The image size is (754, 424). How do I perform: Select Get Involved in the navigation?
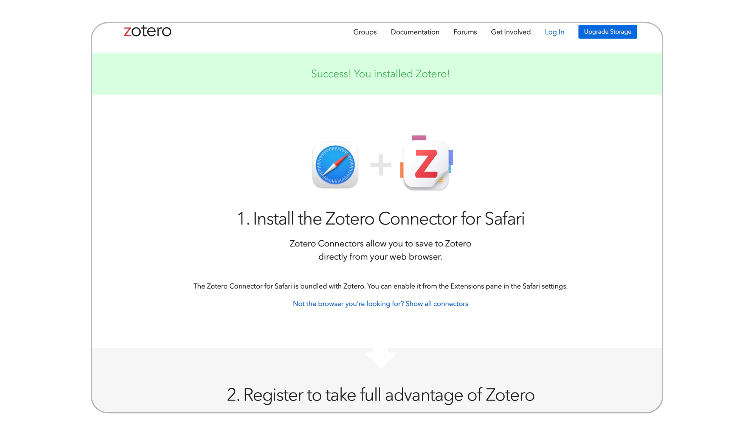tap(511, 32)
